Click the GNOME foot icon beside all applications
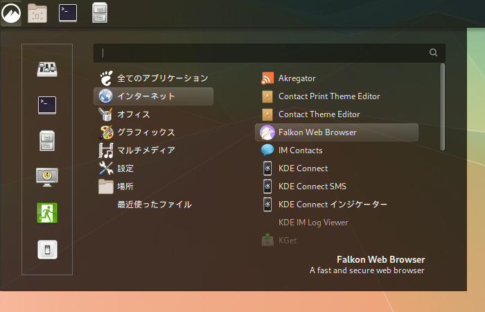485x312 pixels. 106,78
